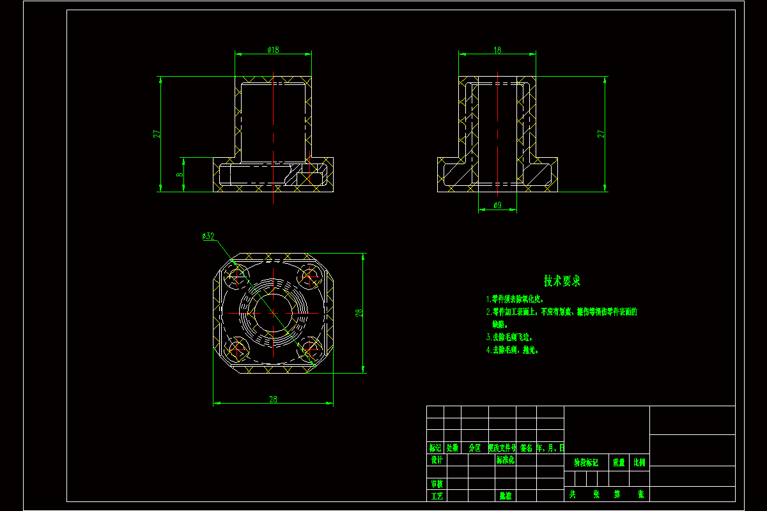Select the ø32 diameter leader label
This screenshot has width=767, height=511.
tap(208, 236)
